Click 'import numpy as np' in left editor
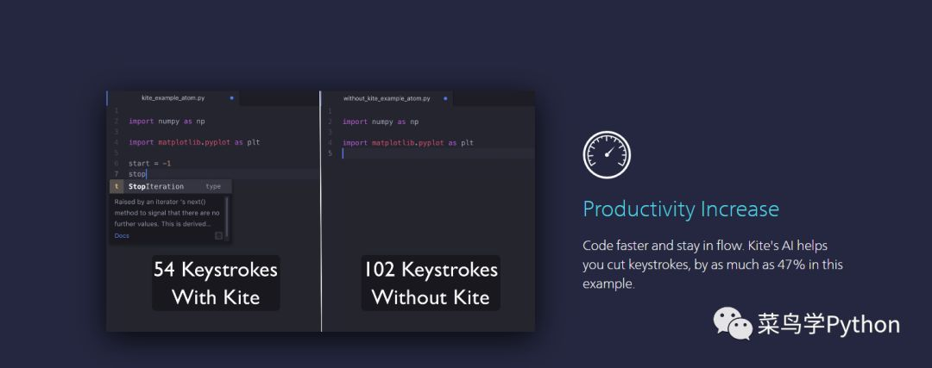The width and height of the screenshot is (932, 368). [167, 121]
